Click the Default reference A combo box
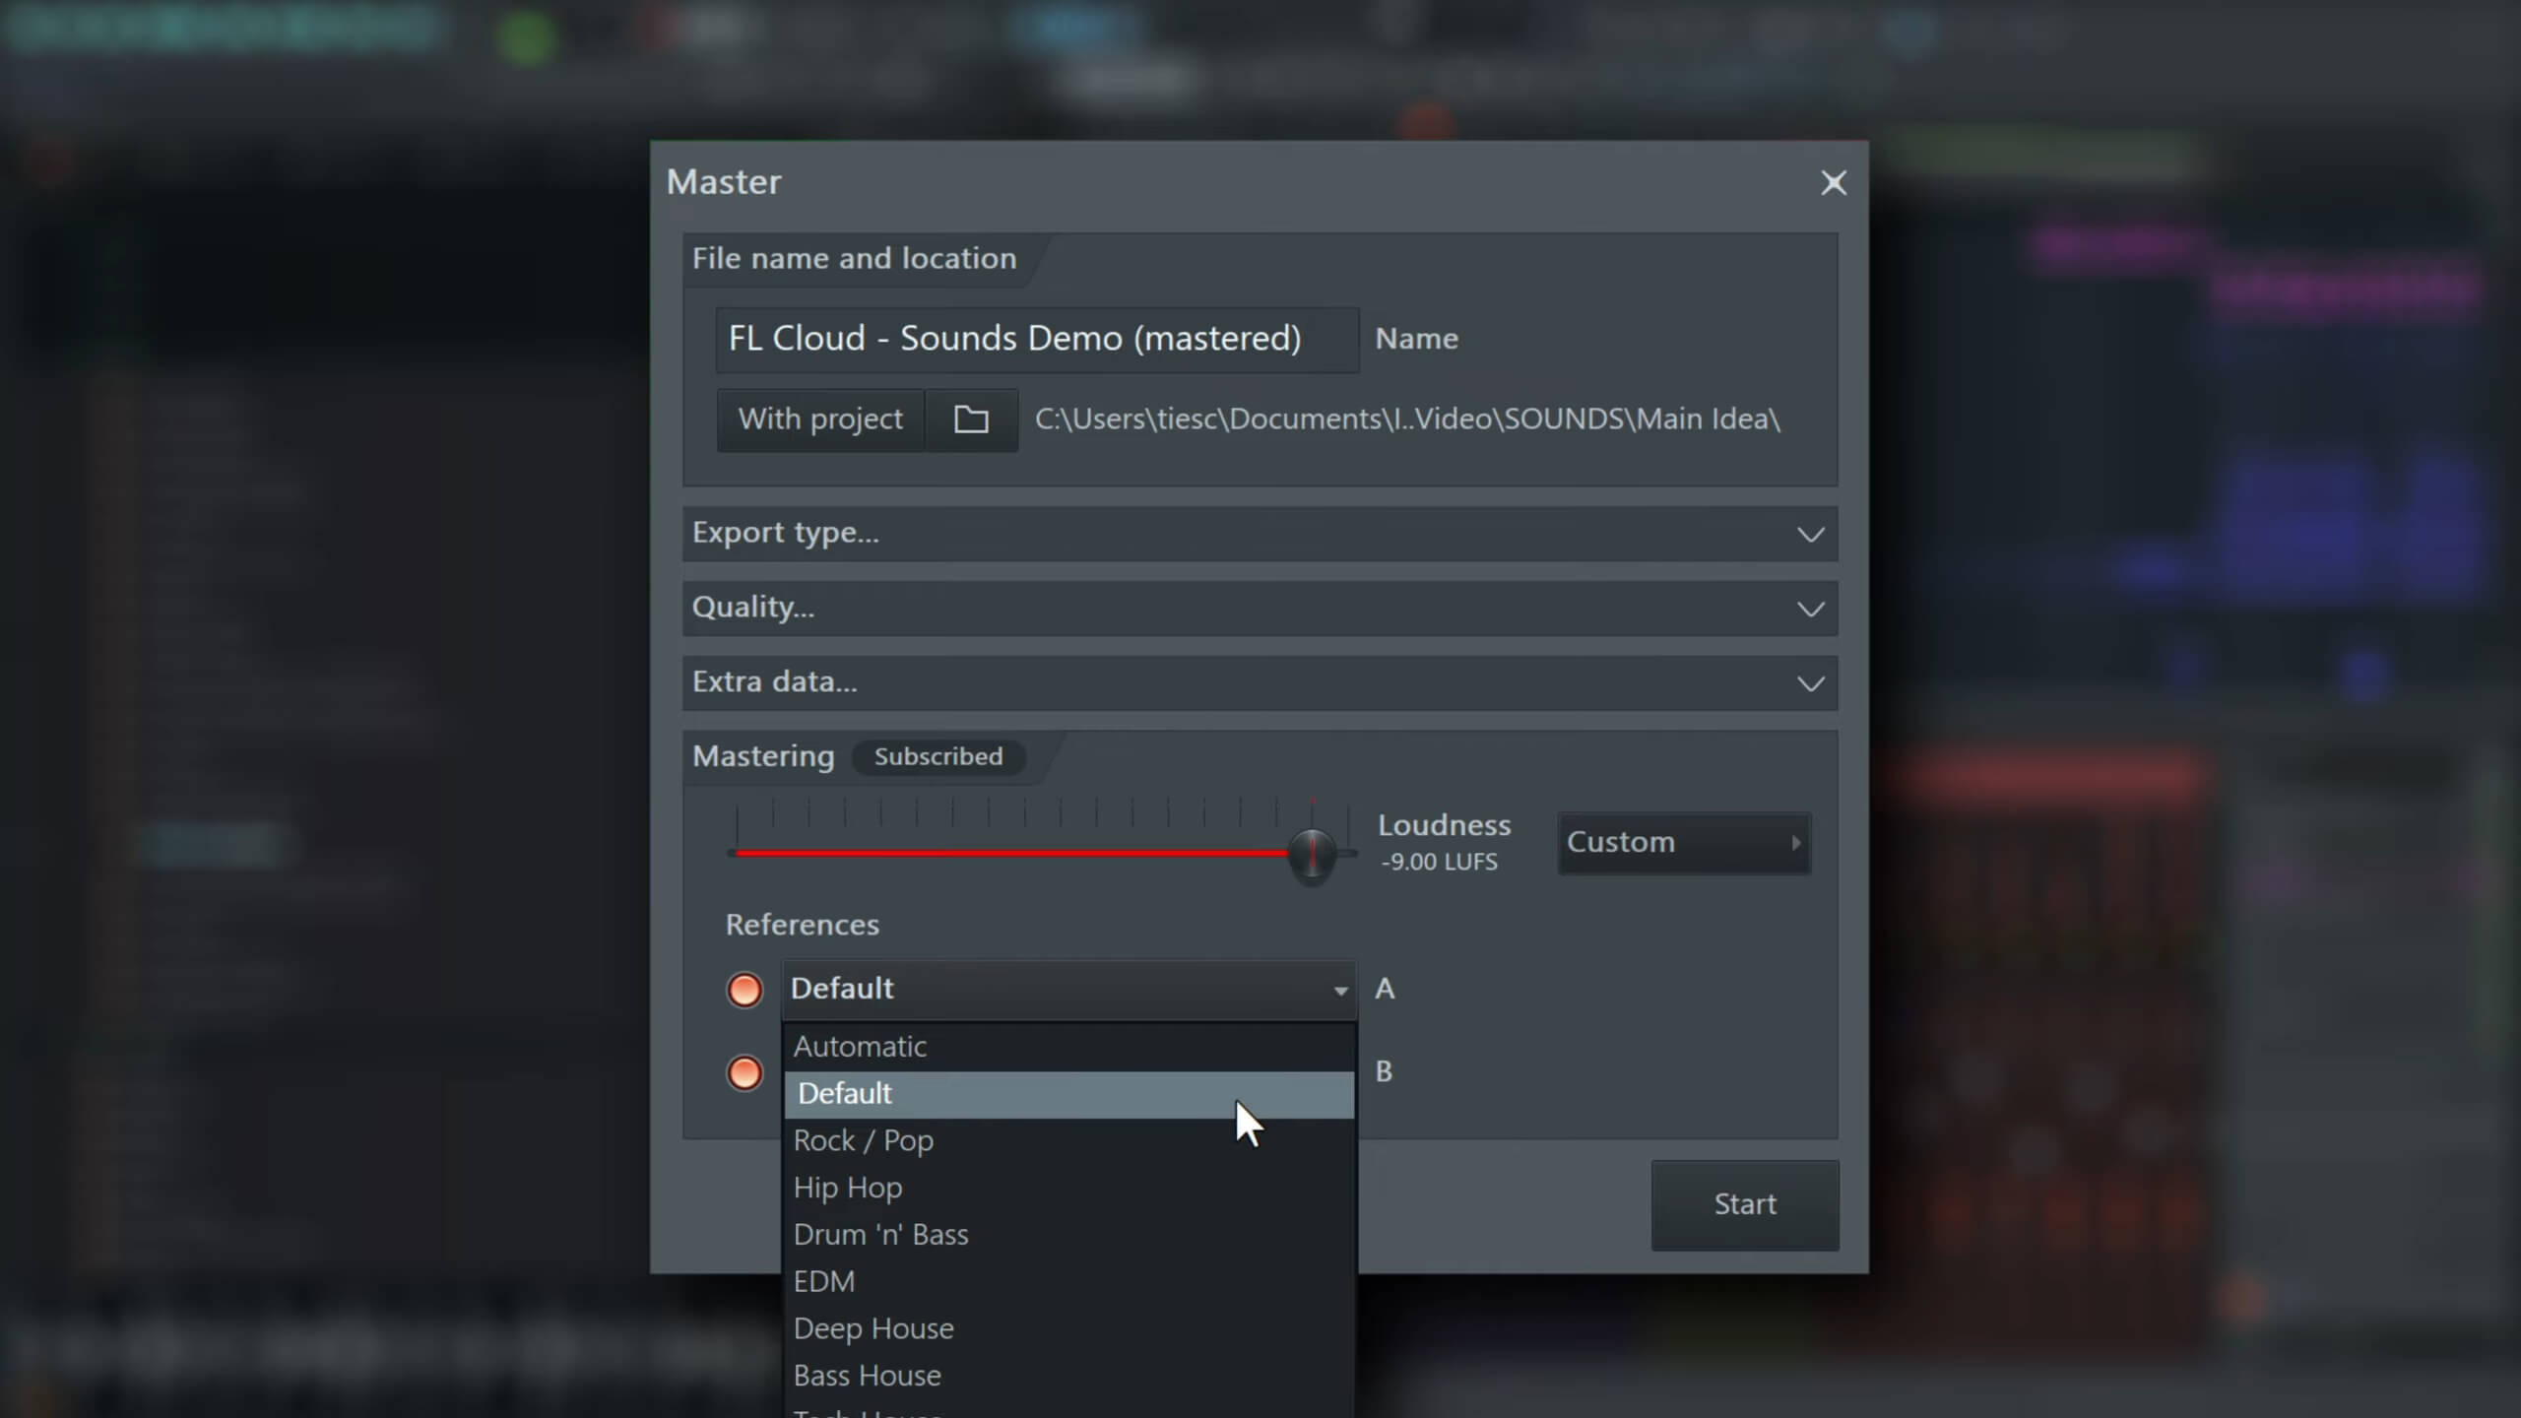Viewport: 2521px width, 1418px height. 1068,989
